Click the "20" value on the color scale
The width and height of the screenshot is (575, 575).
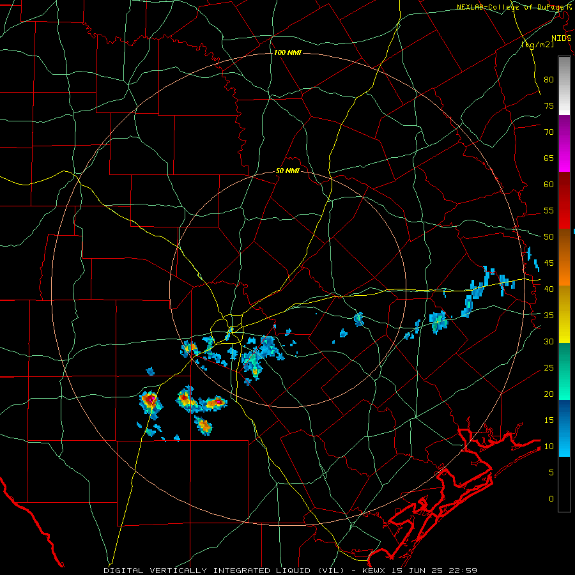click(549, 394)
